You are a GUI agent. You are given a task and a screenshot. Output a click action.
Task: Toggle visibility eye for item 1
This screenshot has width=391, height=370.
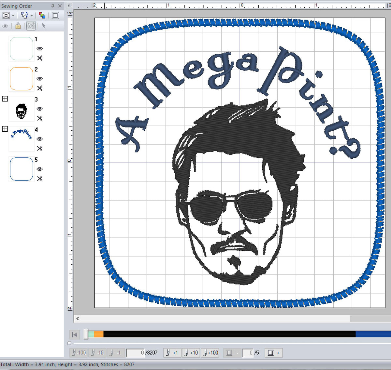tap(40, 48)
